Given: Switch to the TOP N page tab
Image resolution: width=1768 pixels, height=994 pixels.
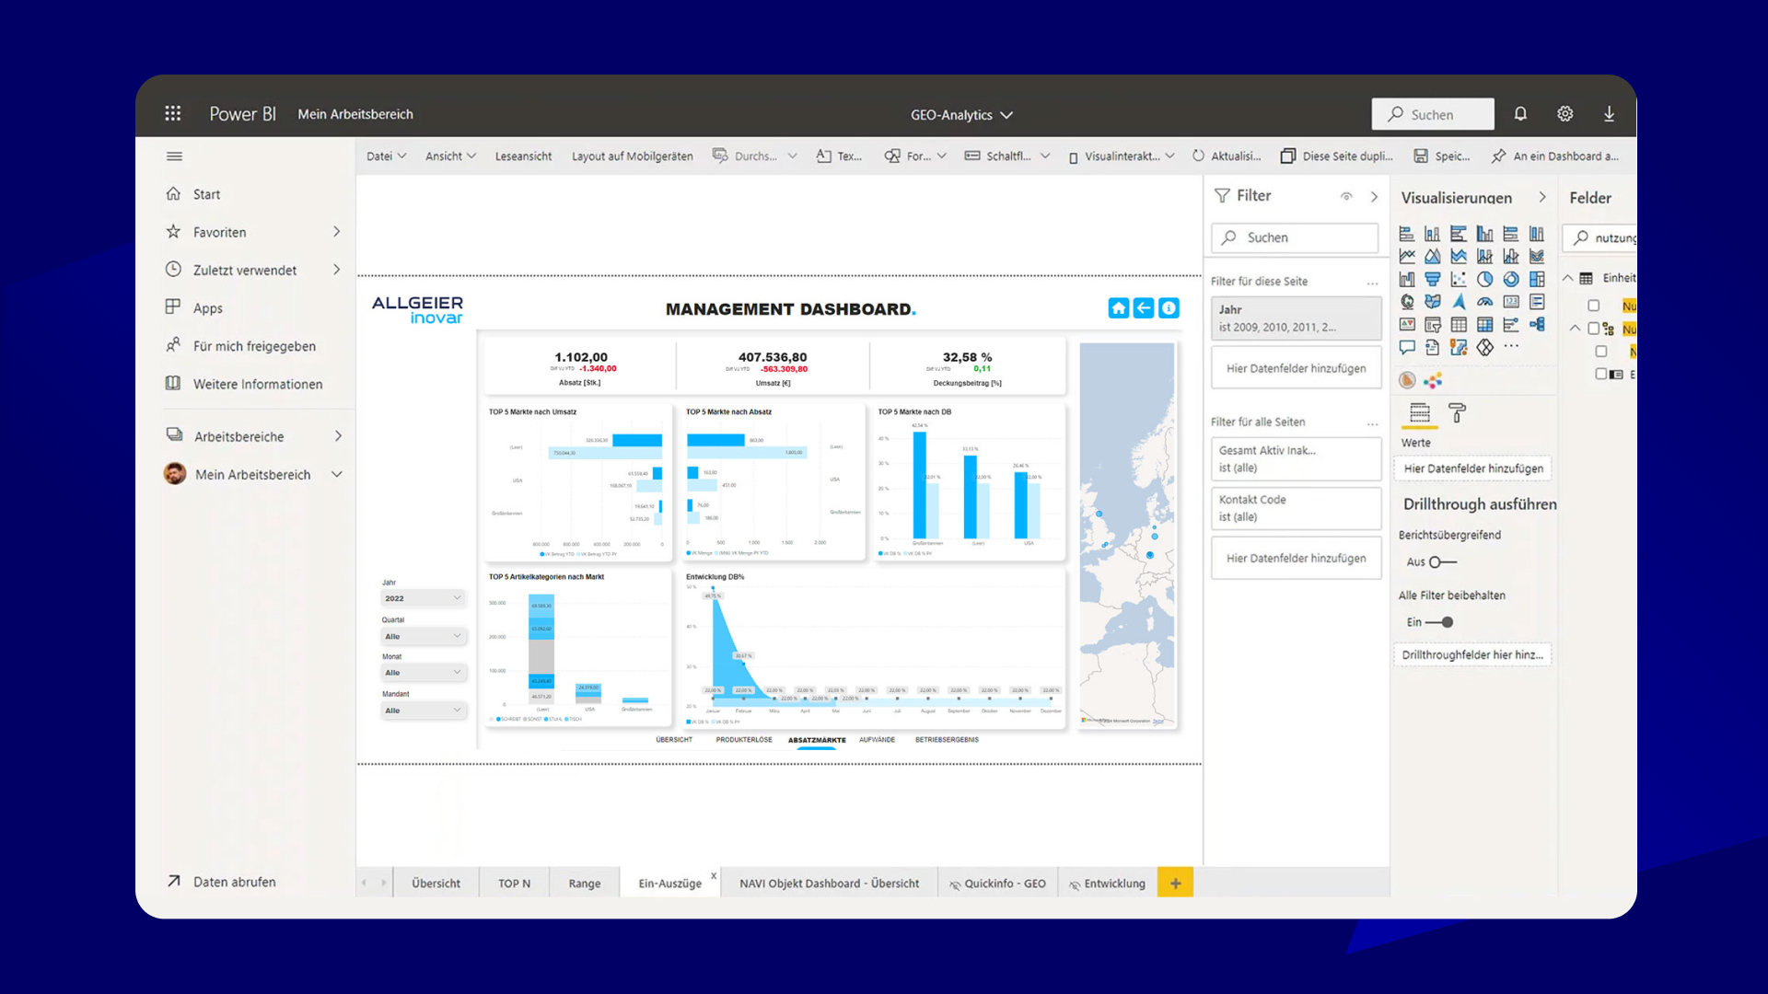Looking at the screenshot, I should (x=514, y=884).
